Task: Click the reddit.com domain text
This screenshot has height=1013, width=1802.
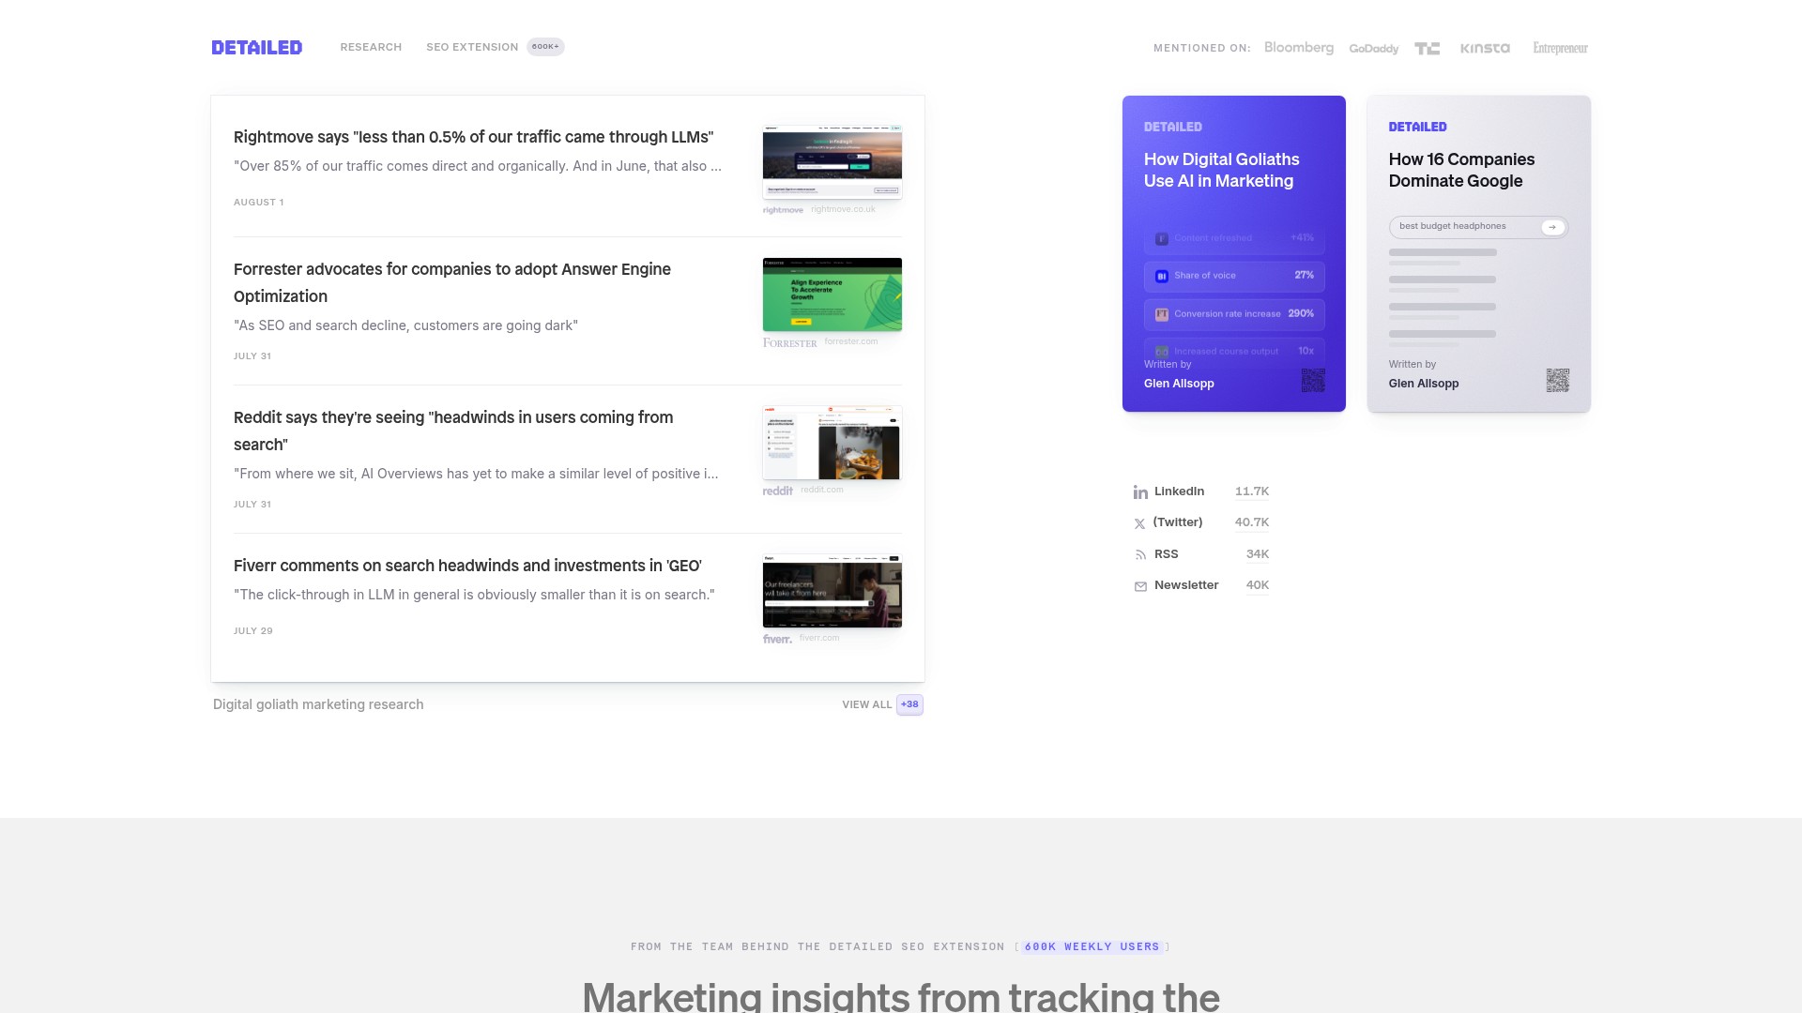Action: 821,490
